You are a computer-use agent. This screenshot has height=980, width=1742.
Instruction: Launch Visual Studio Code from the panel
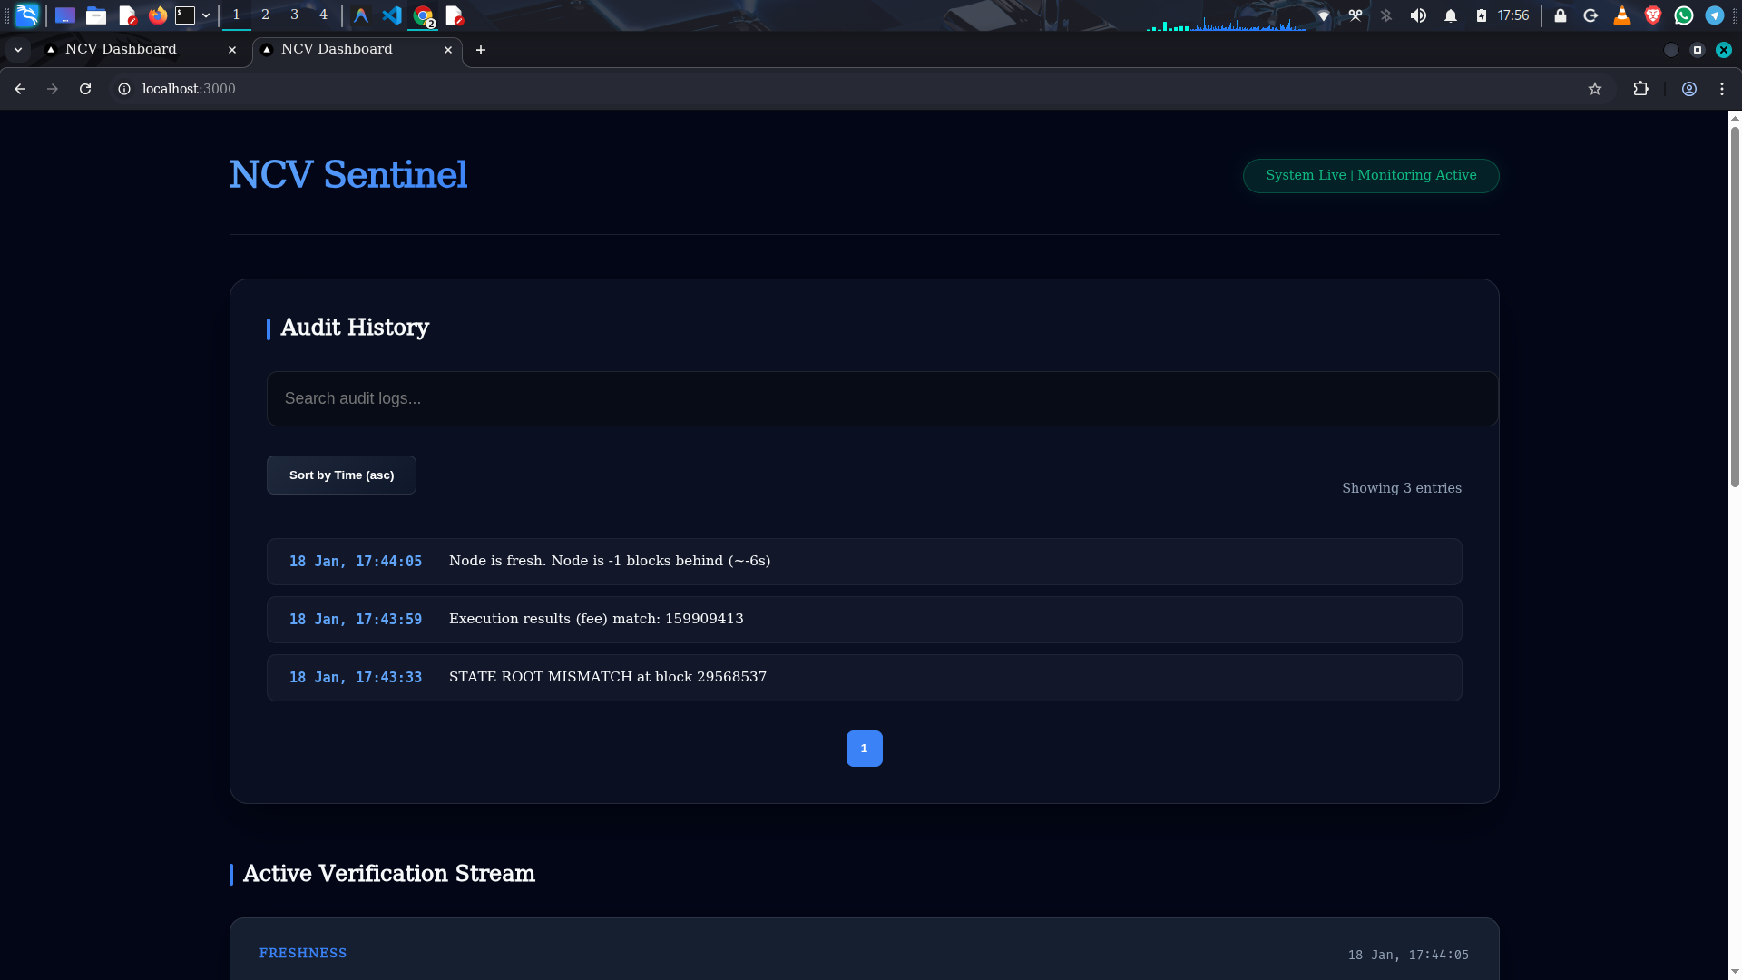pos(392,15)
